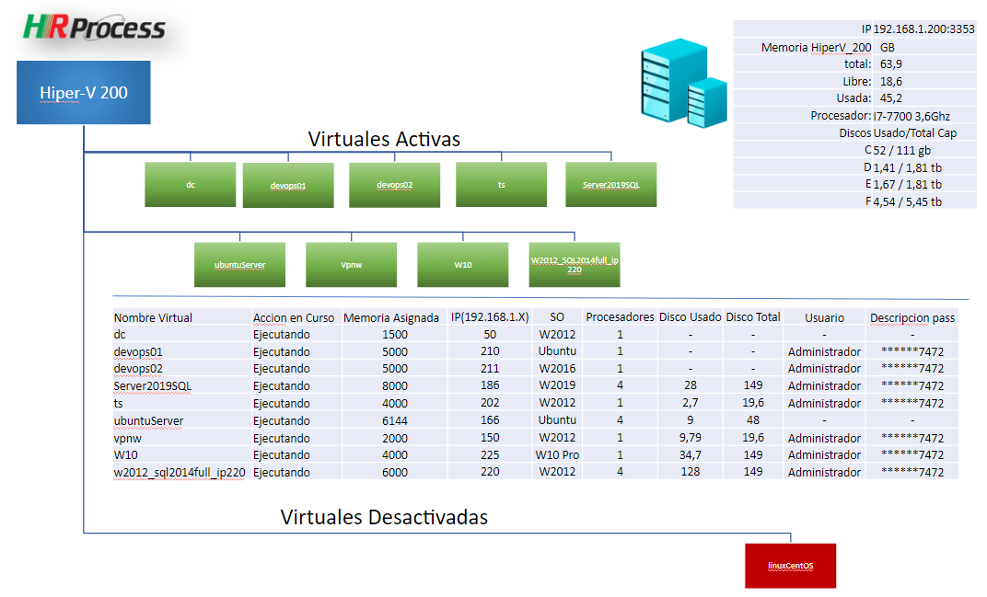Select the ts virtual machine box
The image size is (987, 597).
tap(501, 185)
